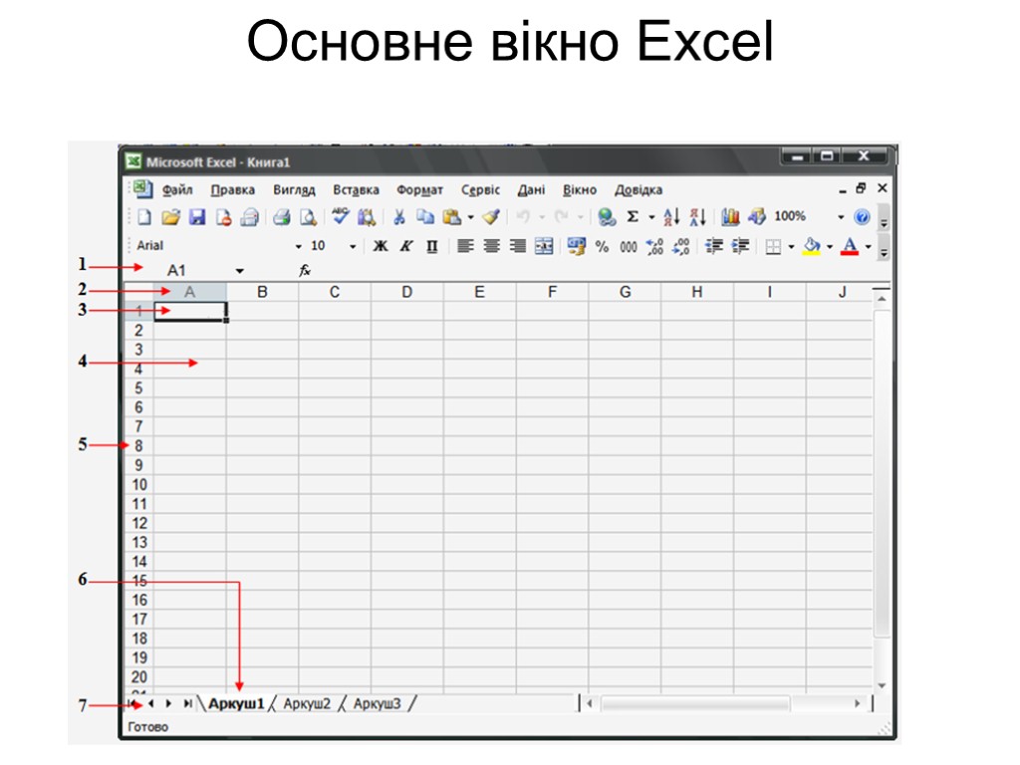Open Help with the question mark icon
This screenshot has height=765, width=1020.
click(862, 217)
